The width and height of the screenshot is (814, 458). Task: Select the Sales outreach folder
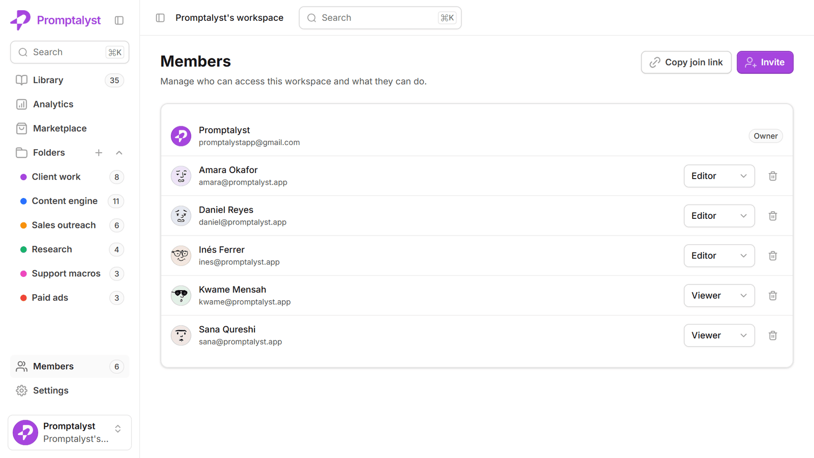70,225
